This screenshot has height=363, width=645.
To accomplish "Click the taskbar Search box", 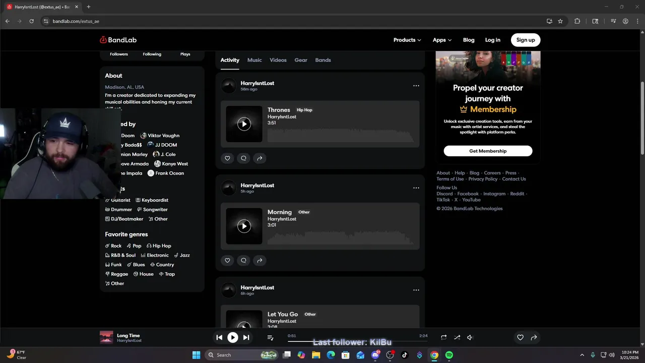I will pyautogui.click(x=242, y=355).
